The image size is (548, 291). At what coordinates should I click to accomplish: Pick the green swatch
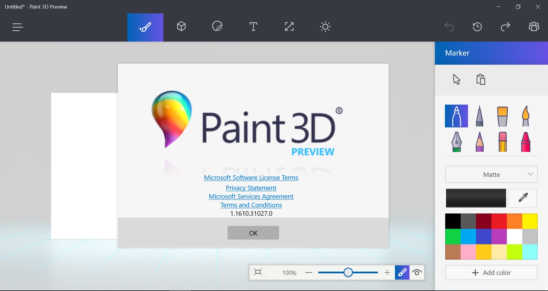[x=453, y=237]
